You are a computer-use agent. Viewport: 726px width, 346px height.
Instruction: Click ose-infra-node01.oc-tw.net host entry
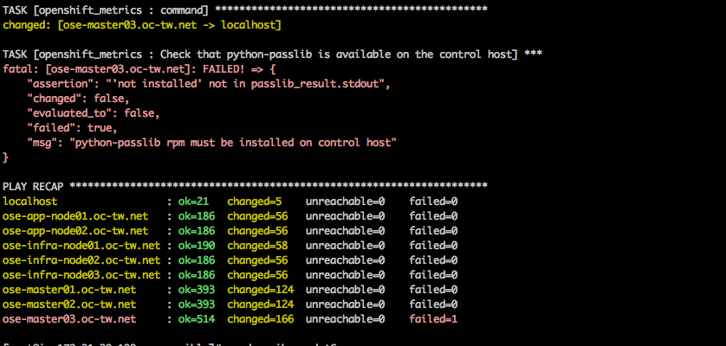coord(81,245)
